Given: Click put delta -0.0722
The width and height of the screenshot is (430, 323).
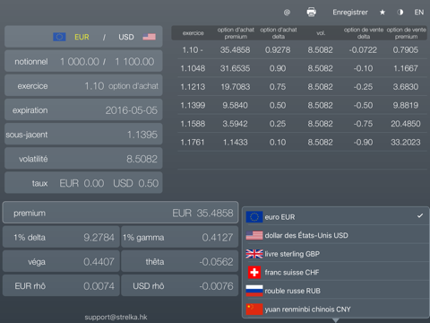Looking at the screenshot, I should coord(363,50).
